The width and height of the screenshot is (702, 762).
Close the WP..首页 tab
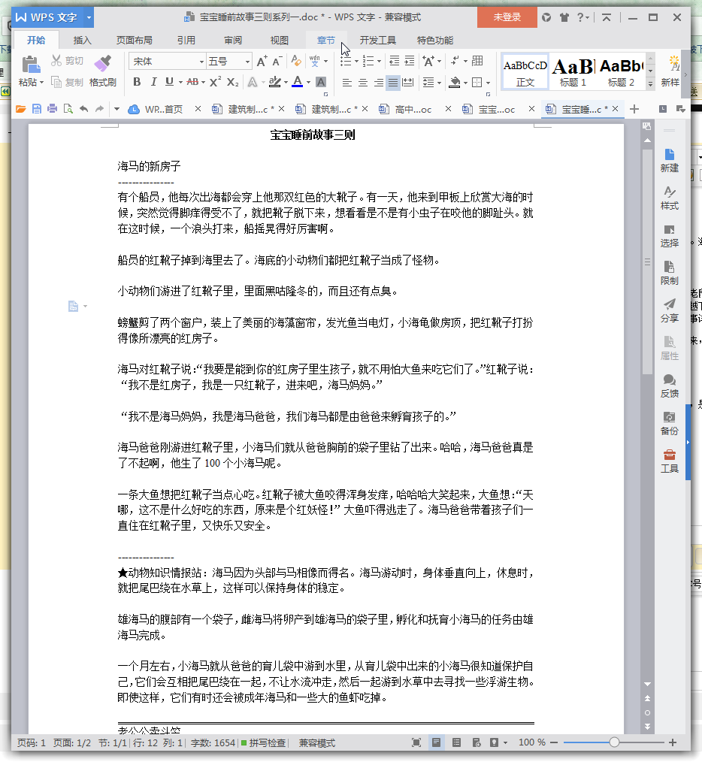(x=198, y=109)
